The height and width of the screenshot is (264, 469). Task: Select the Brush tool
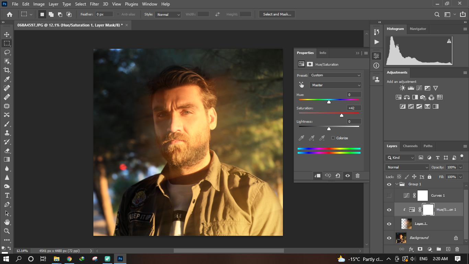[7, 124]
